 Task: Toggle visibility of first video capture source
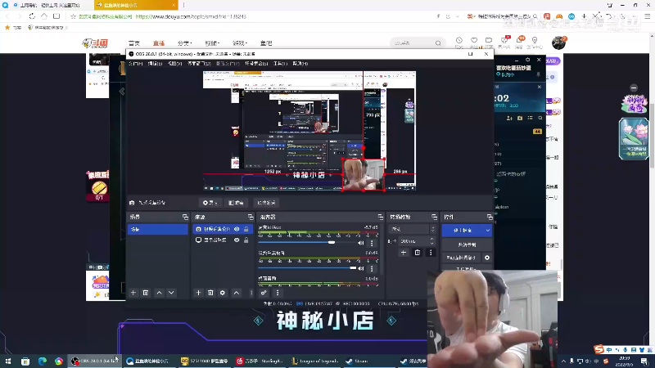(237, 229)
